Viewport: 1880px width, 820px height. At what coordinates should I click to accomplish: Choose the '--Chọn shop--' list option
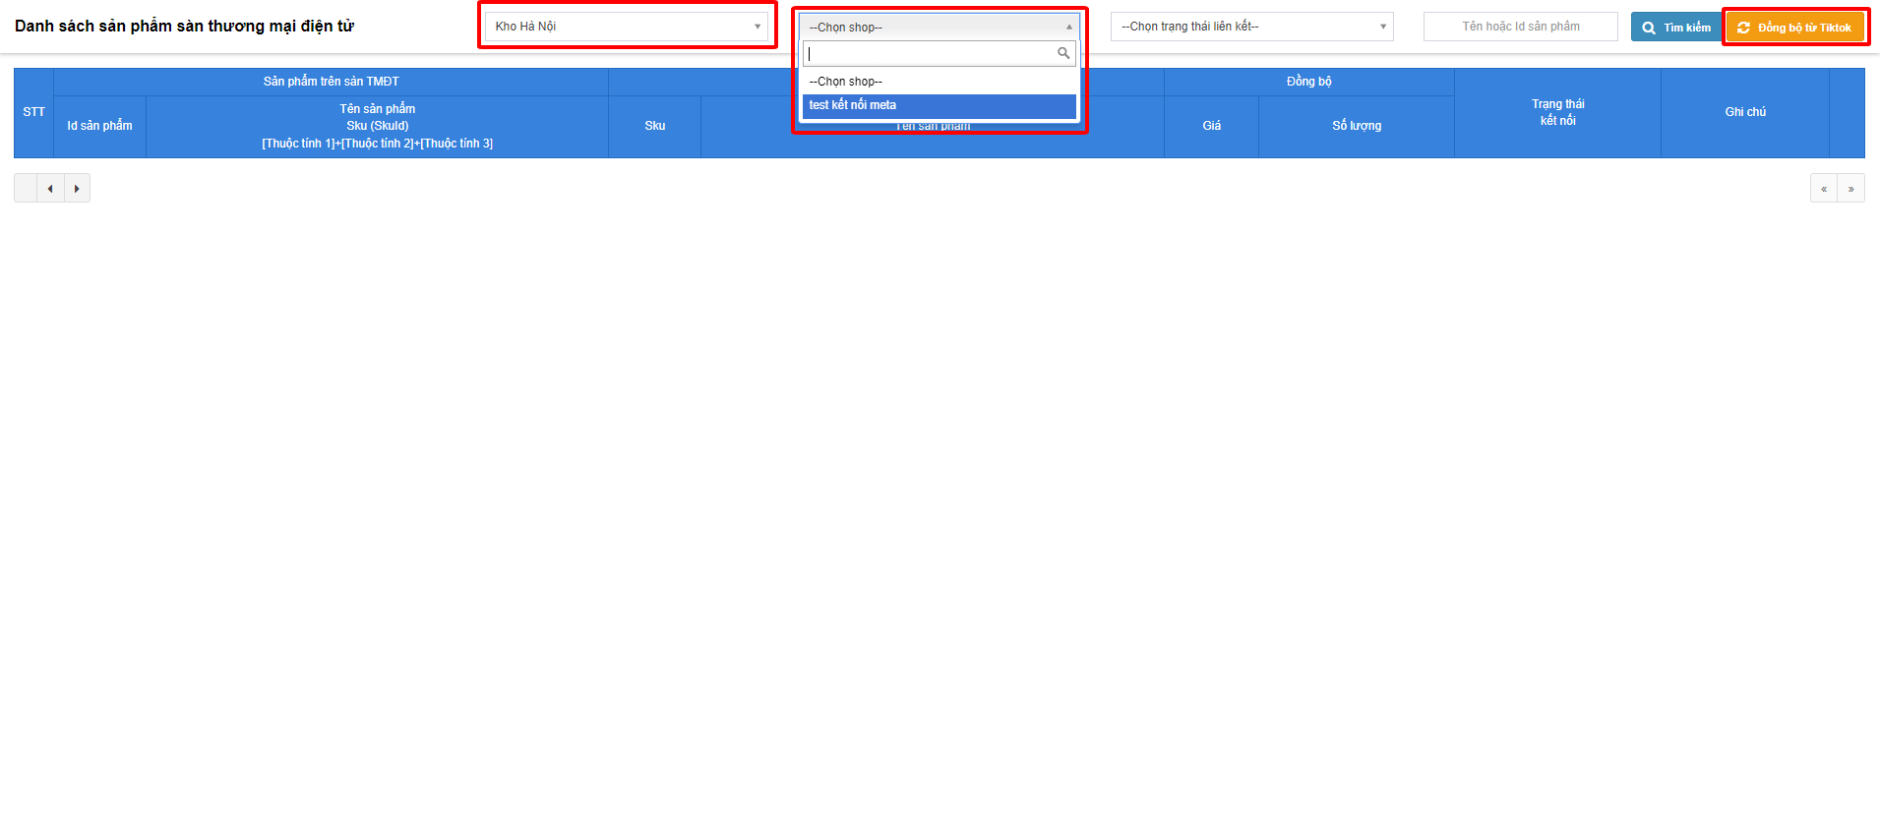(x=939, y=82)
